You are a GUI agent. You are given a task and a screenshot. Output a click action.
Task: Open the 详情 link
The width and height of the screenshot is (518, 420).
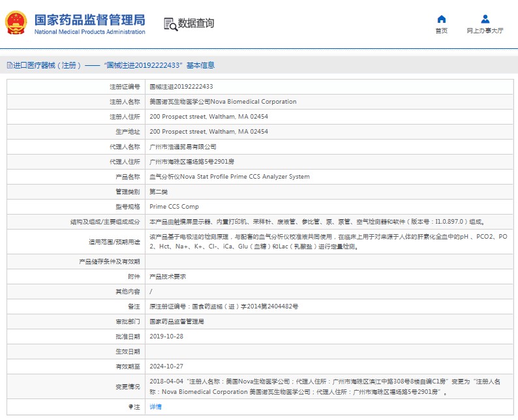click(155, 407)
